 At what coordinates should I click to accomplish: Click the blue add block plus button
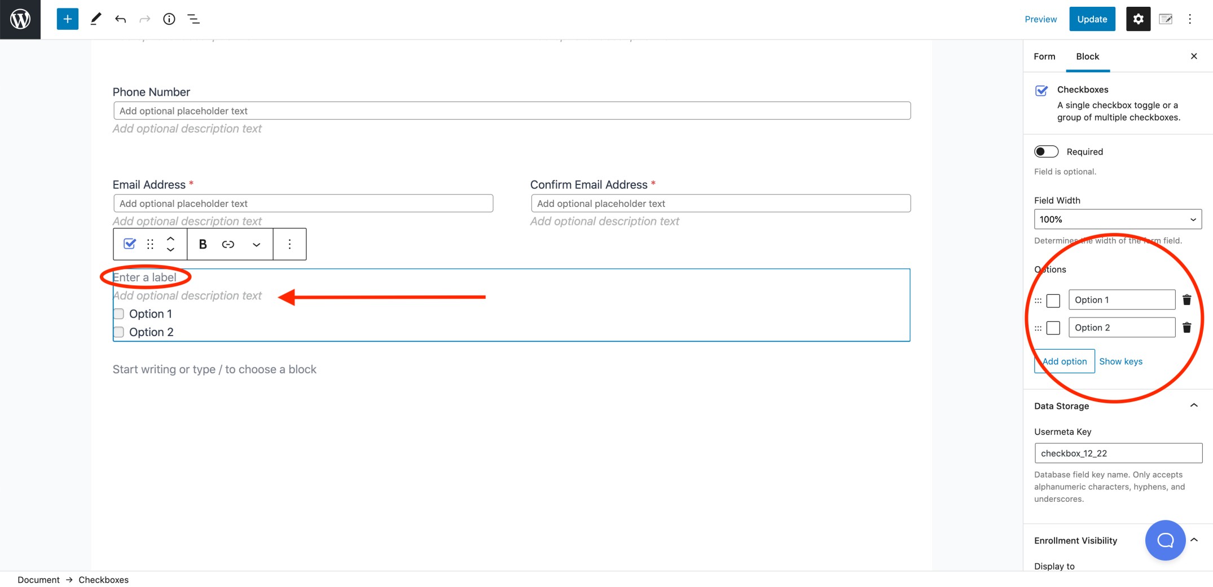click(67, 19)
